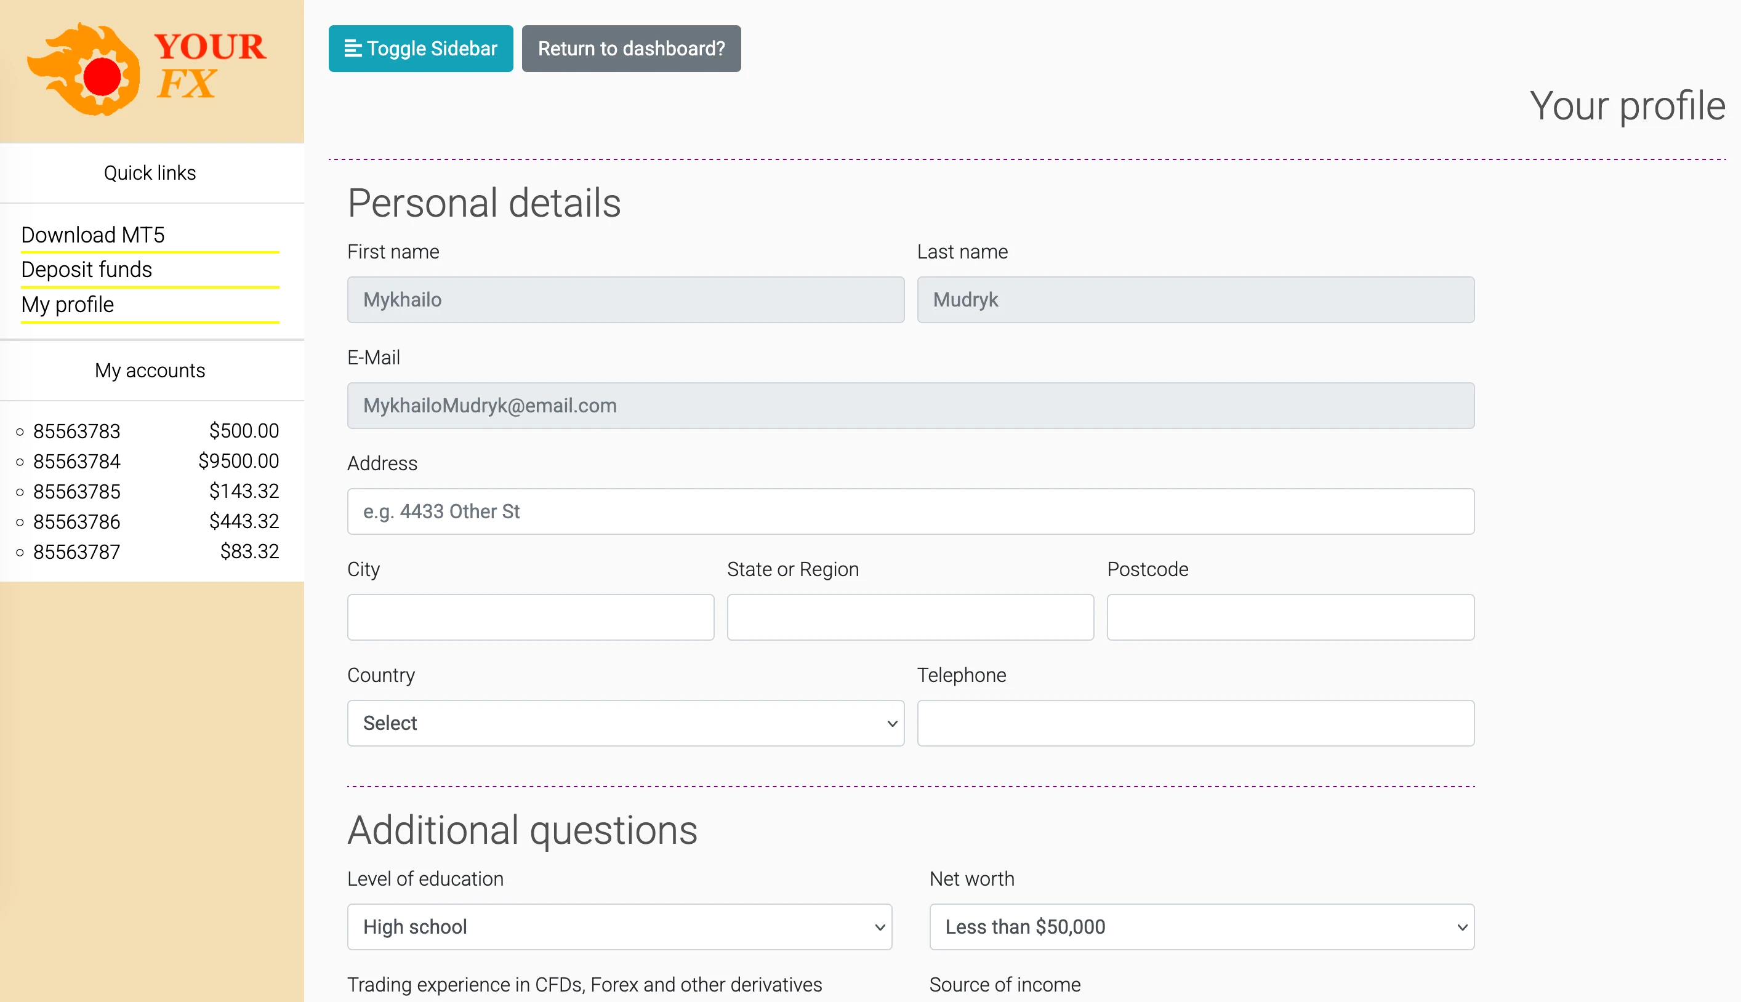Viewport: 1741px width, 1002px height.
Task: Open the Deposit funds quick link
Action: click(87, 269)
